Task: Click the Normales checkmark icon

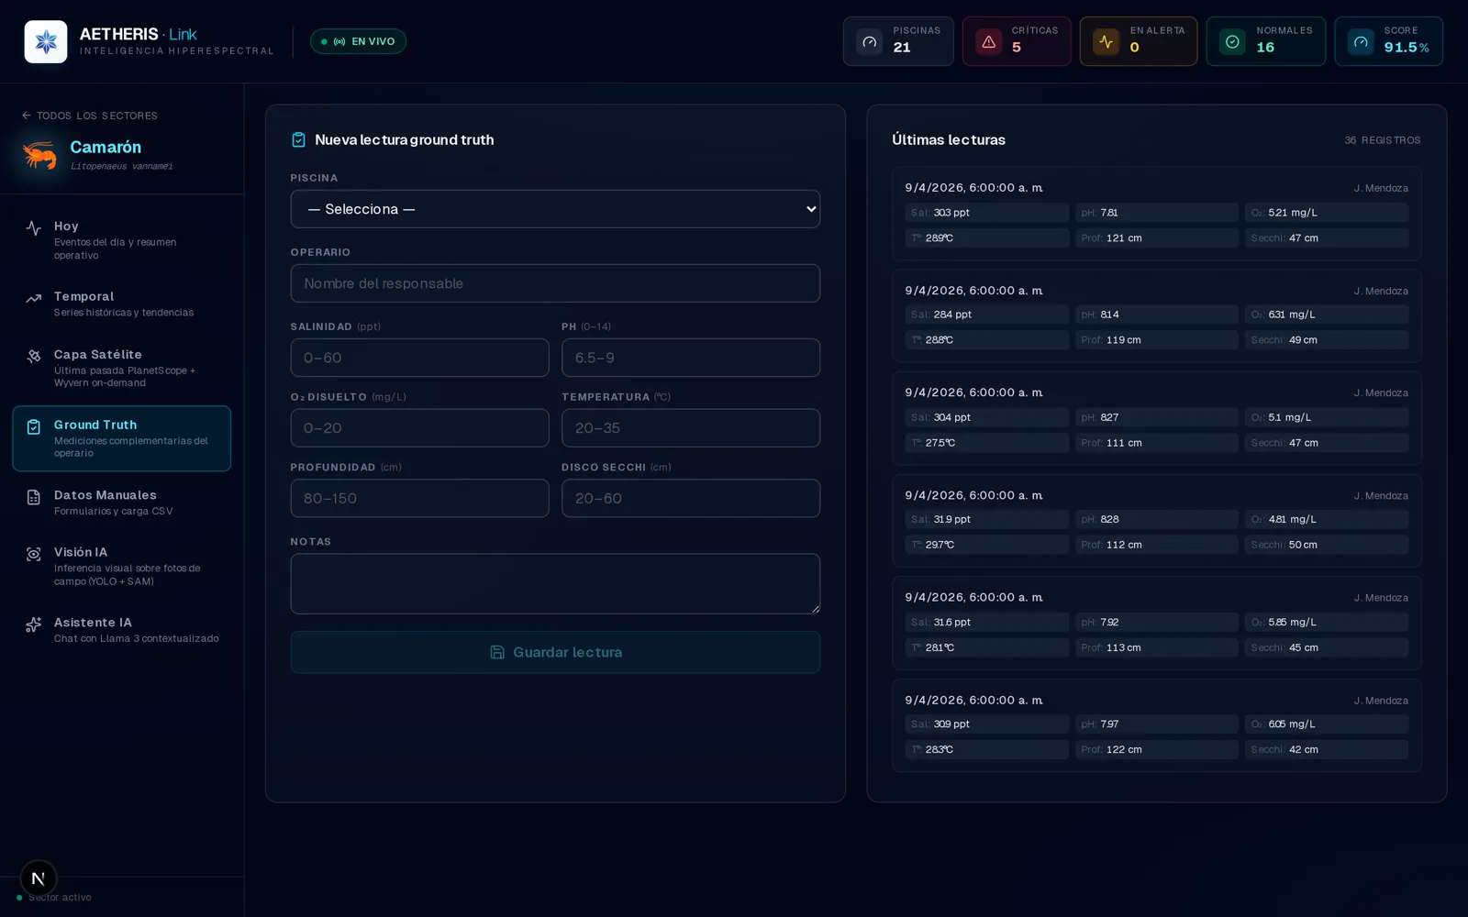Action: point(1232,41)
